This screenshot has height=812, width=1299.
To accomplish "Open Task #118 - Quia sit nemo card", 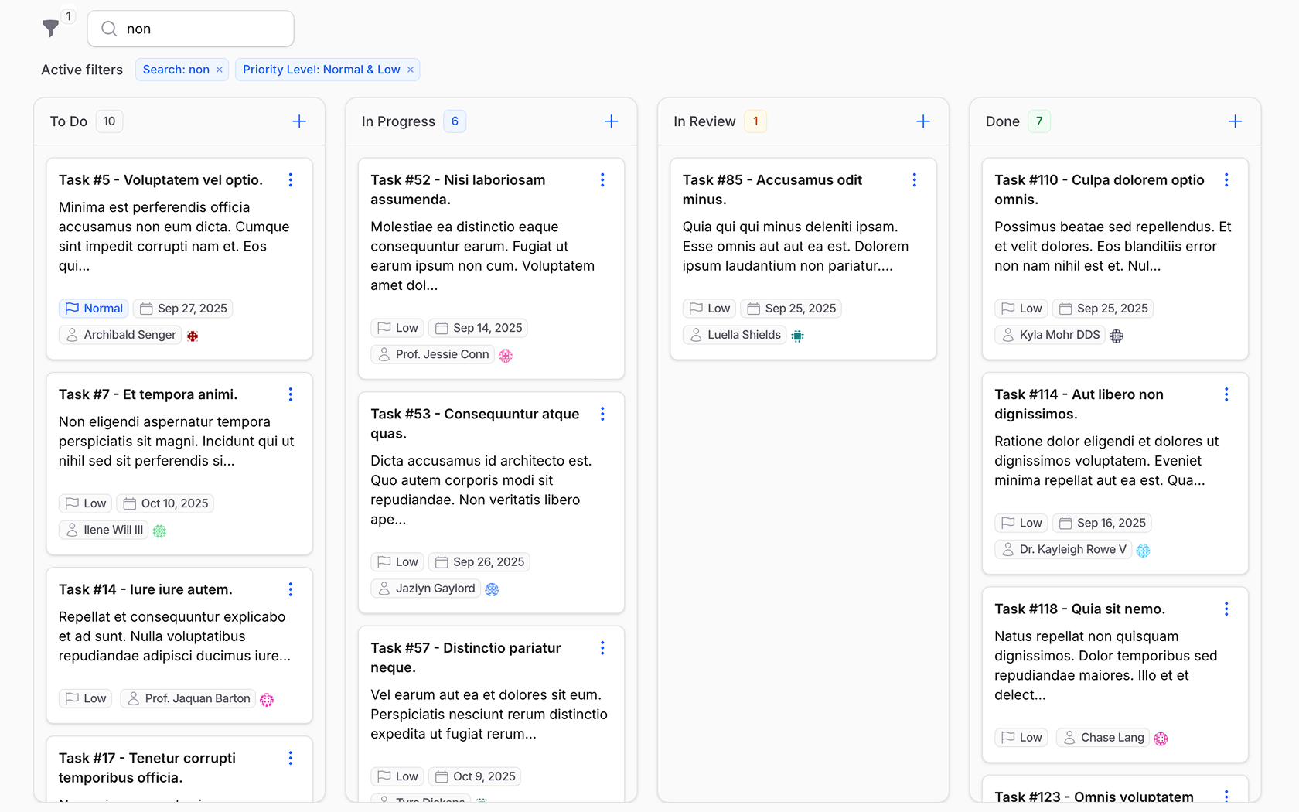I will coord(1079,609).
